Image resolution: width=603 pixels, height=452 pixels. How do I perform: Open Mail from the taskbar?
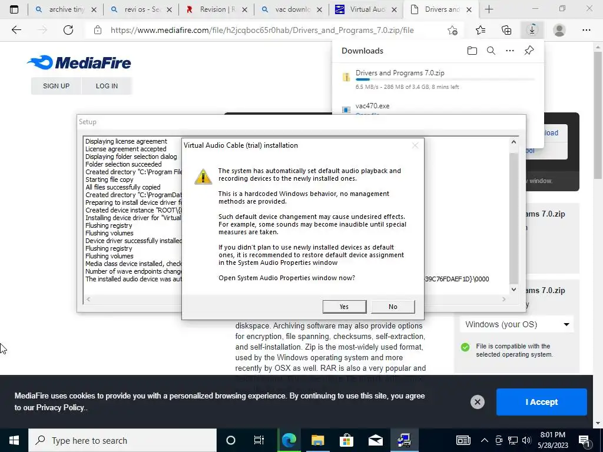pyautogui.click(x=375, y=440)
